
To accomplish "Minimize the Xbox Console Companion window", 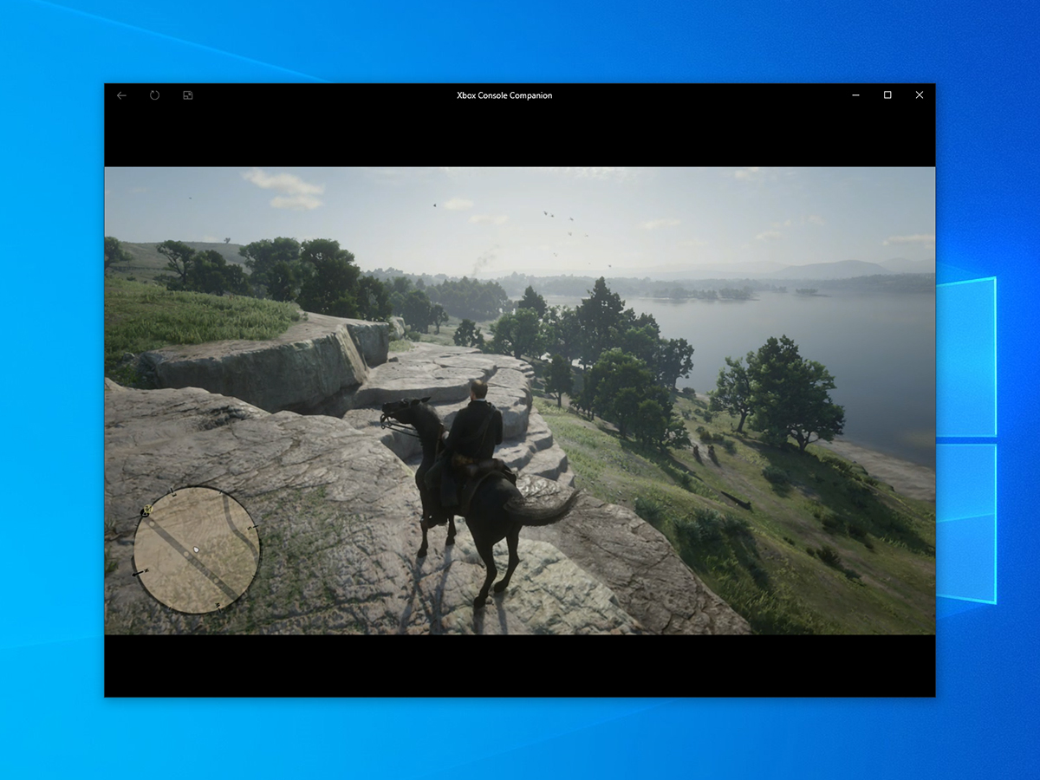I will (x=855, y=95).
